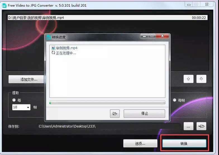Click the 转换 convert button
This screenshot has width=219, height=155.
point(184,143)
